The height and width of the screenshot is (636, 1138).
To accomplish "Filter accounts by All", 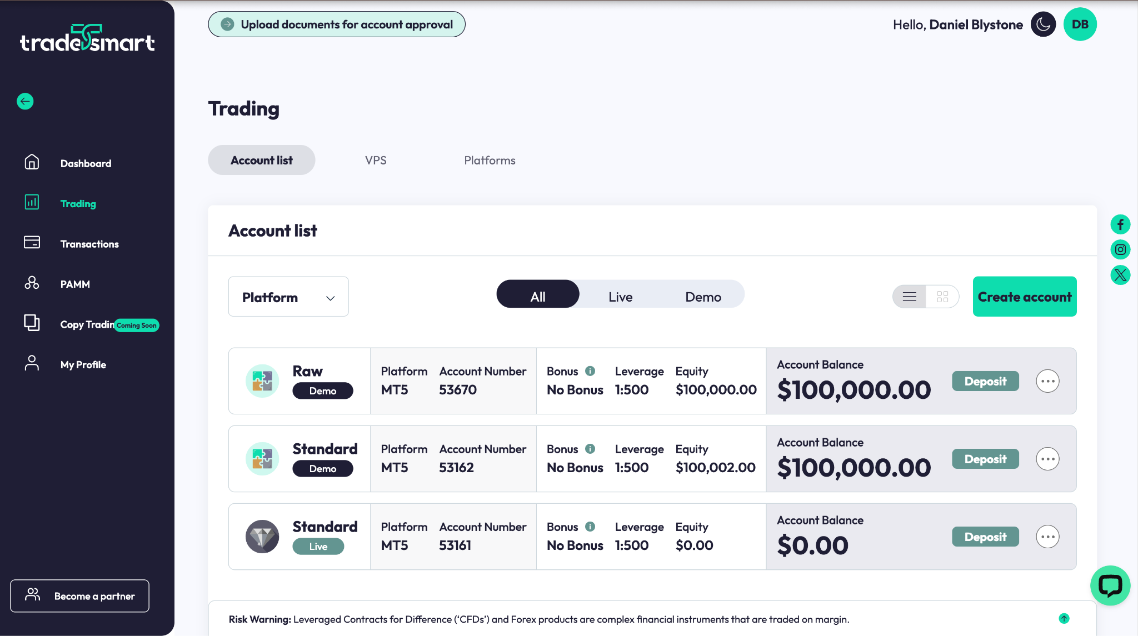I will tap(538, 294).
